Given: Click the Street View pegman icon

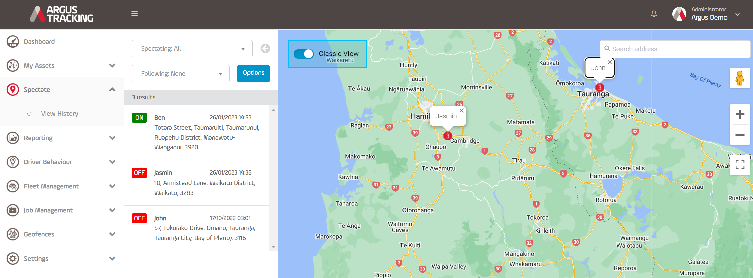Looking at the screenshot, I should pos(740,78).
